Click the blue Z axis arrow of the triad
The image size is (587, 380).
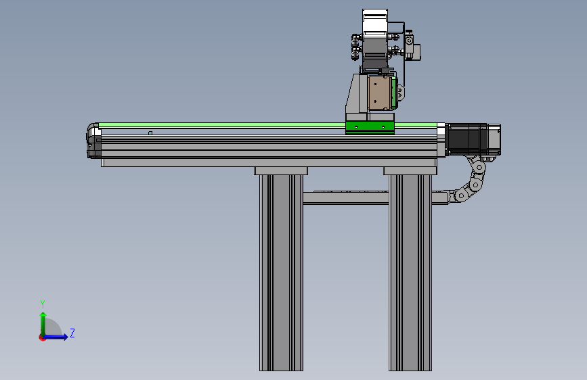[x=56, y=337]
